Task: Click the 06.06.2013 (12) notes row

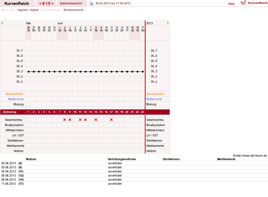Action: click(134, 175)
